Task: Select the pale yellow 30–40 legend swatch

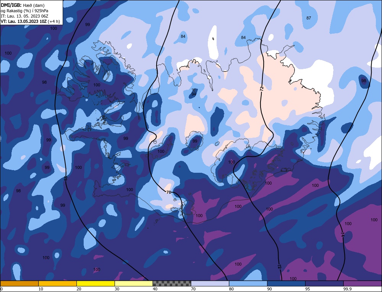Action: (134, 283)
